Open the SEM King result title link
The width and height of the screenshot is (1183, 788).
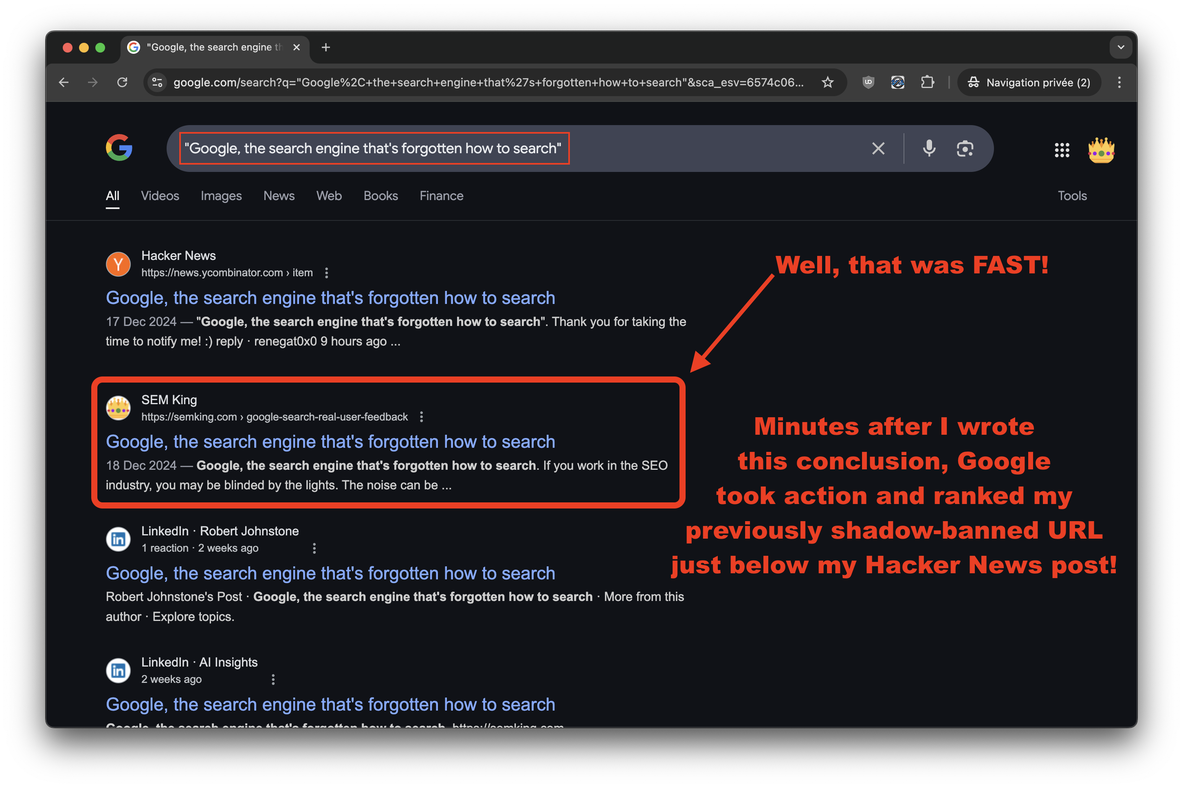pyautogui.click(x=330, y=442)
